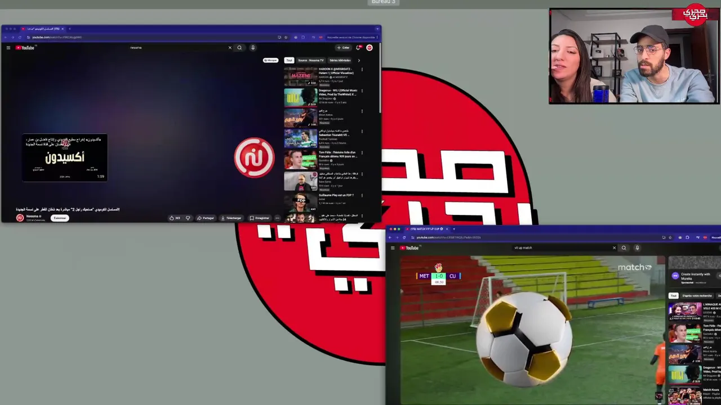The width and height of the screenshot is (721, 405).
Task: Click the YouTube logo in the Nessma window
Action: pos(25,48)
